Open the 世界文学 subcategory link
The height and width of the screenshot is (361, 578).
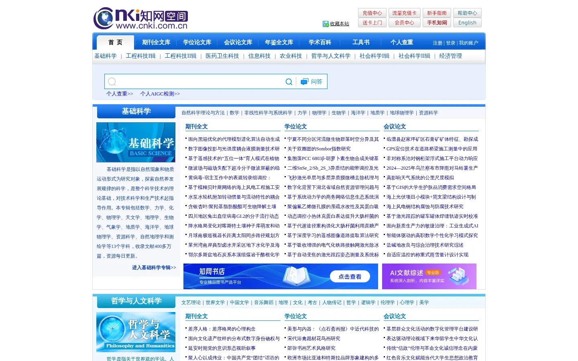(x=215, y=303)
